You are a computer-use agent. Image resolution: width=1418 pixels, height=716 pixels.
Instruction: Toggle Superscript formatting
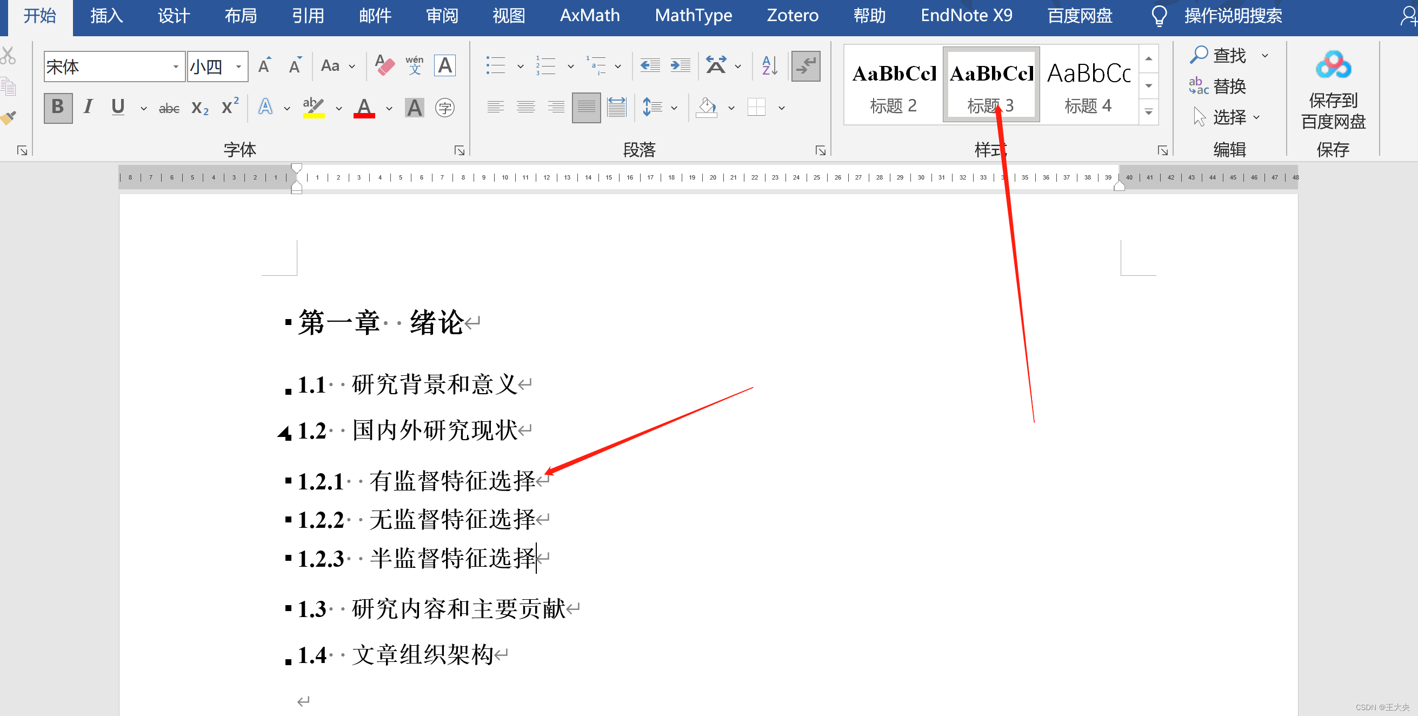point(230,107)
